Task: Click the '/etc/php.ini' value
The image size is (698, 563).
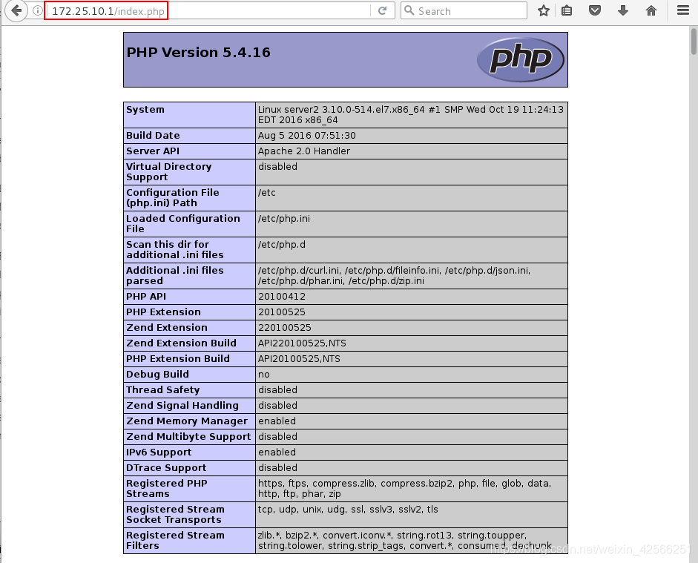Action: coord(284,219)
